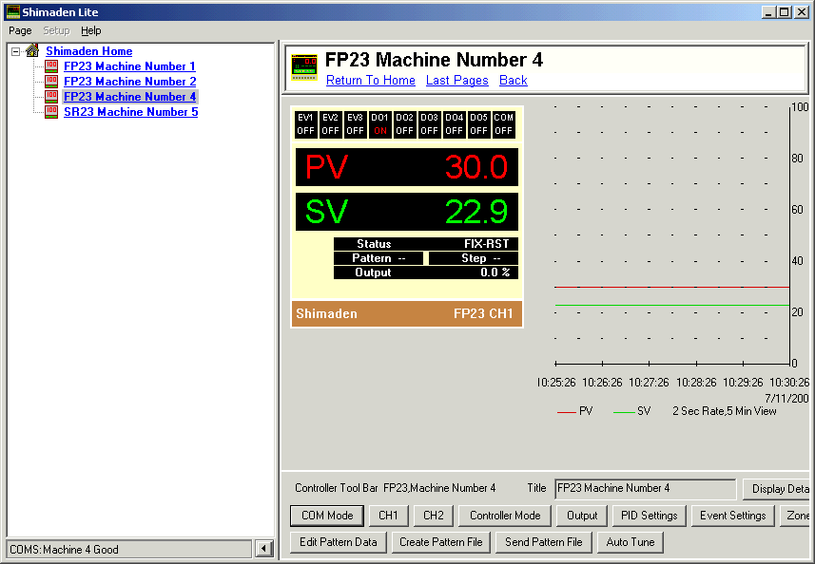Click the COM OFF status indicator
The width and height of the screenshot is (815, 564).
503,124
